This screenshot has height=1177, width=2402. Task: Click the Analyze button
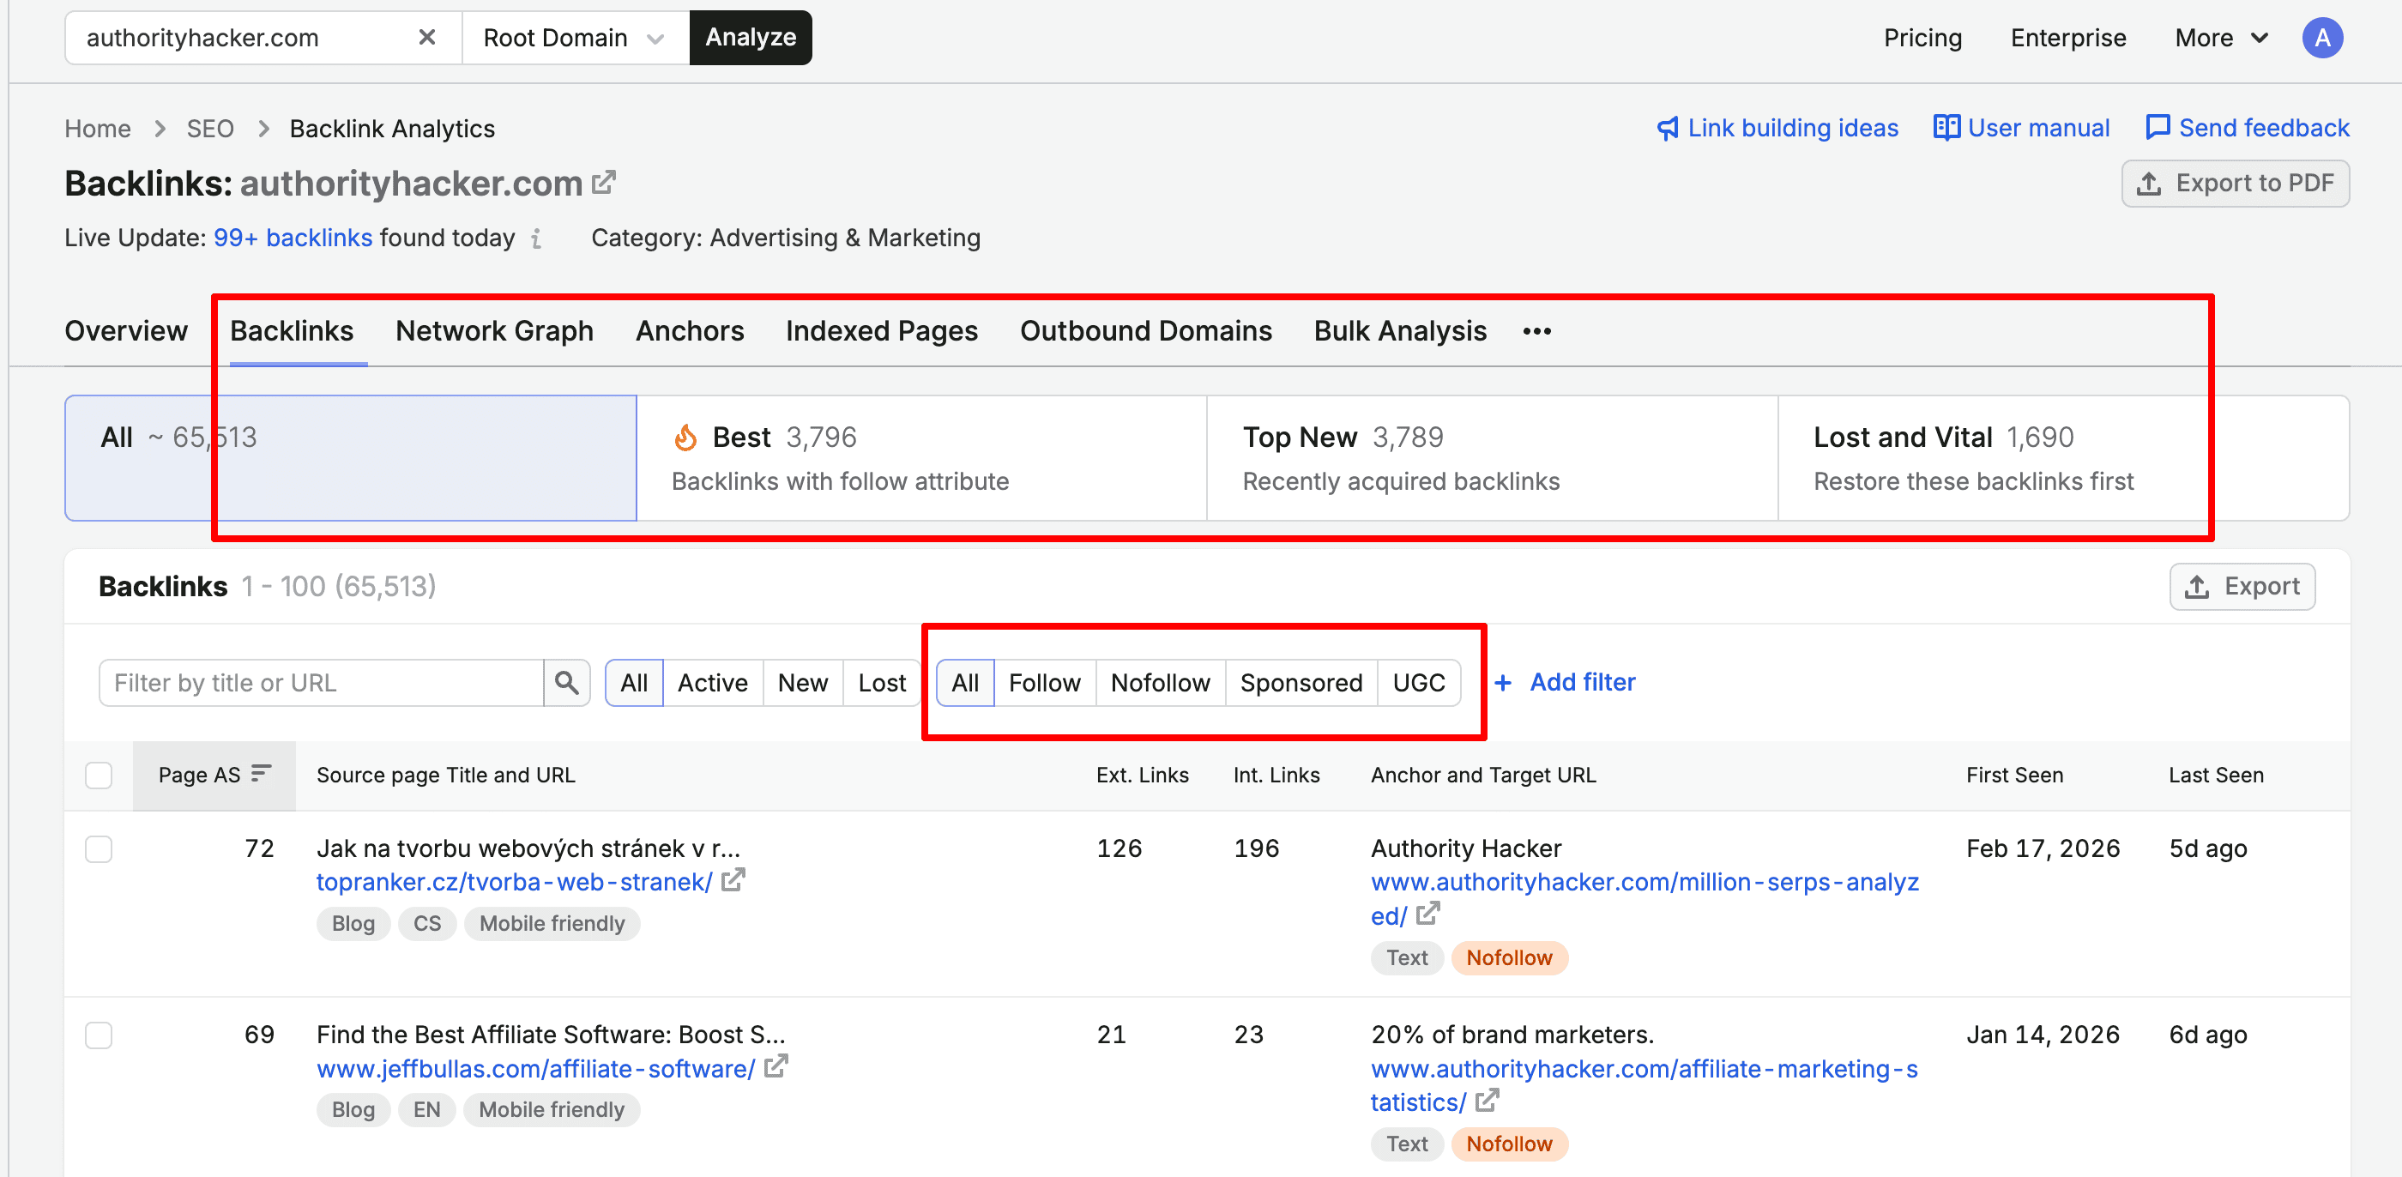(x=751, y=37)
